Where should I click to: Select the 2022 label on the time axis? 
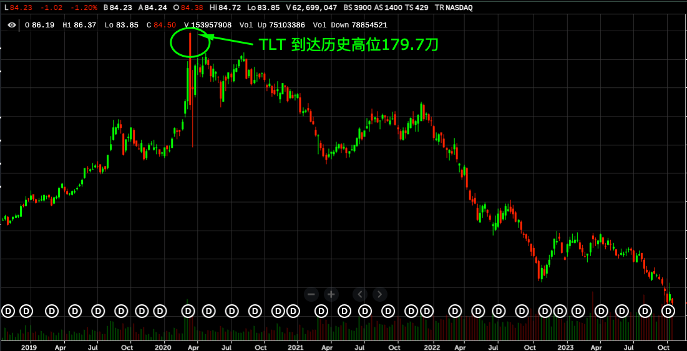coord(433,347)
